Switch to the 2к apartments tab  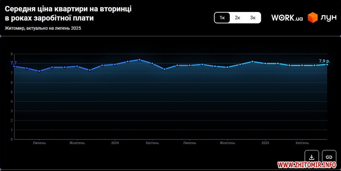[x=237, y=18]
